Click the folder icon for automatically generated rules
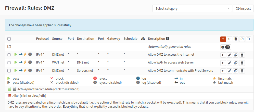Image resolution: width=254 pixels, height=112 pixels. pos(9,47)
